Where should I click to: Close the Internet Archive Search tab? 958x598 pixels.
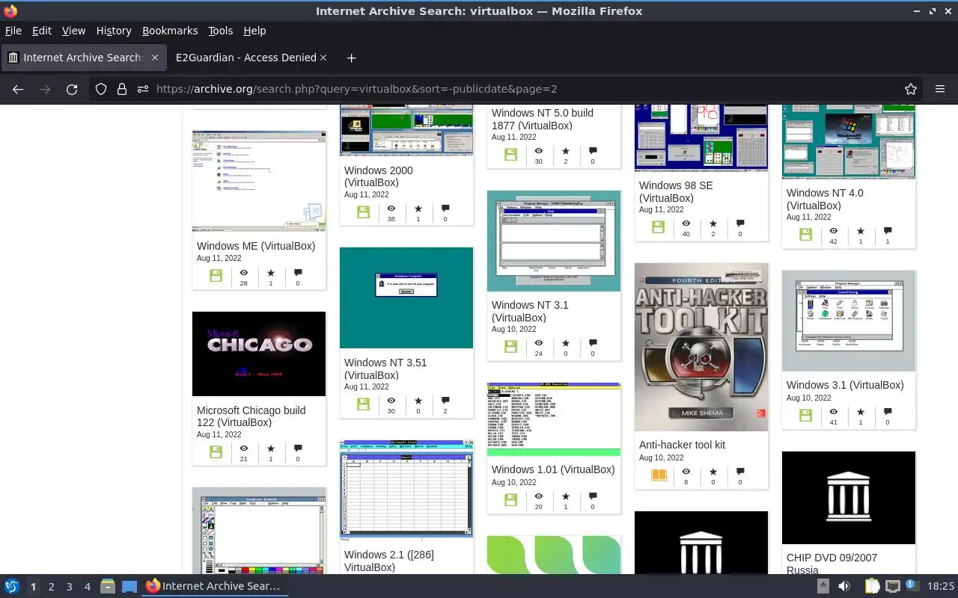coord(154,58)
